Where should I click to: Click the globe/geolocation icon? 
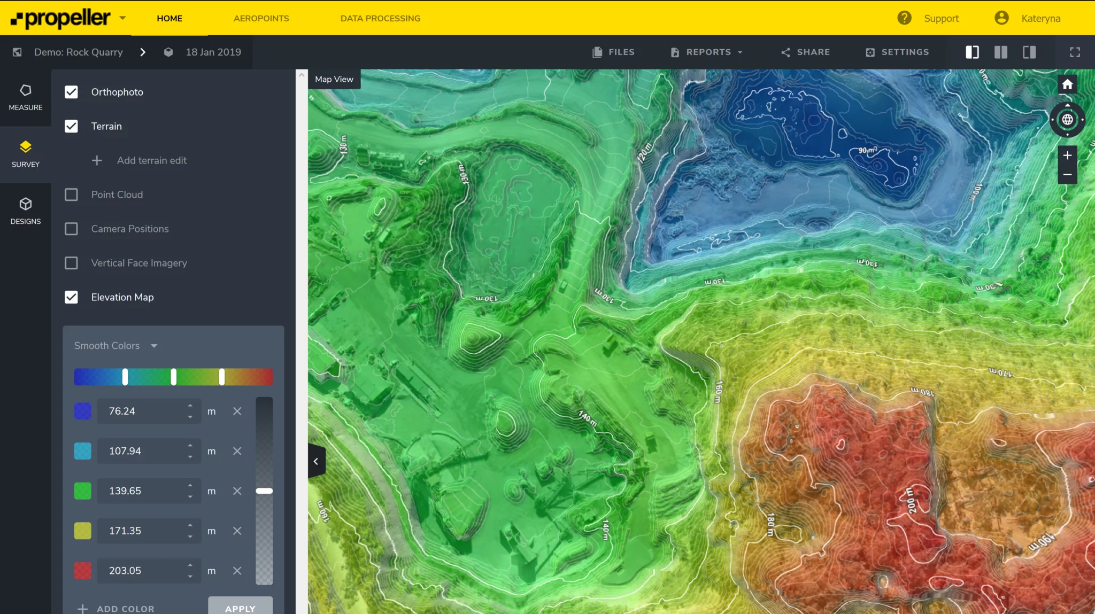coord(1067,120)
